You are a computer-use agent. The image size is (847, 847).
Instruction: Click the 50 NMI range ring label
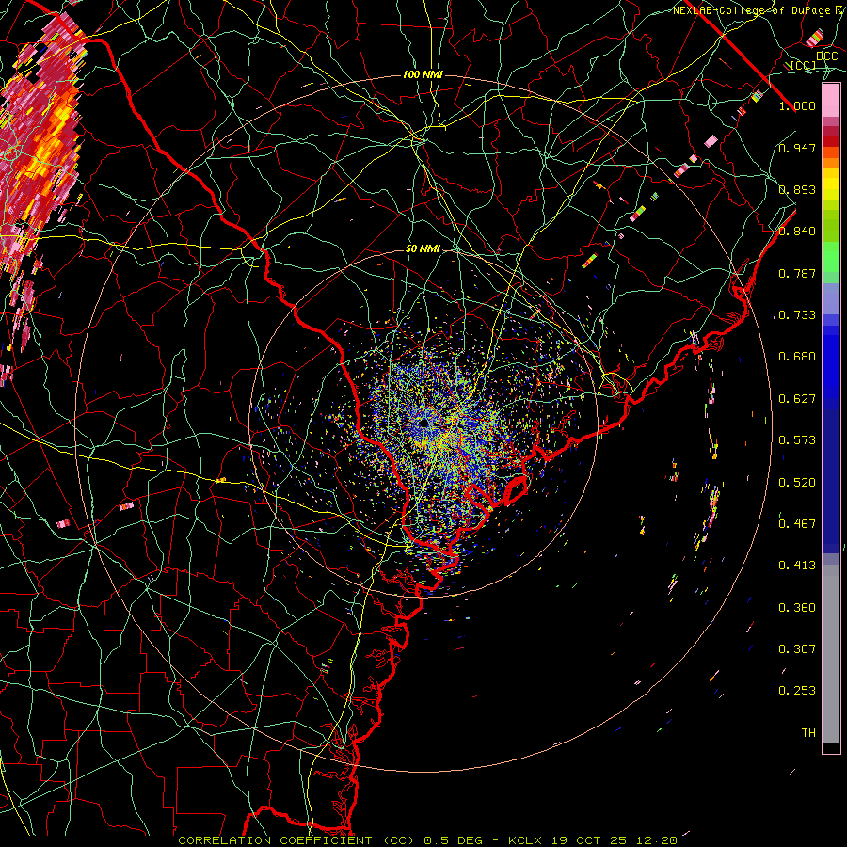(x=423, y=249)
